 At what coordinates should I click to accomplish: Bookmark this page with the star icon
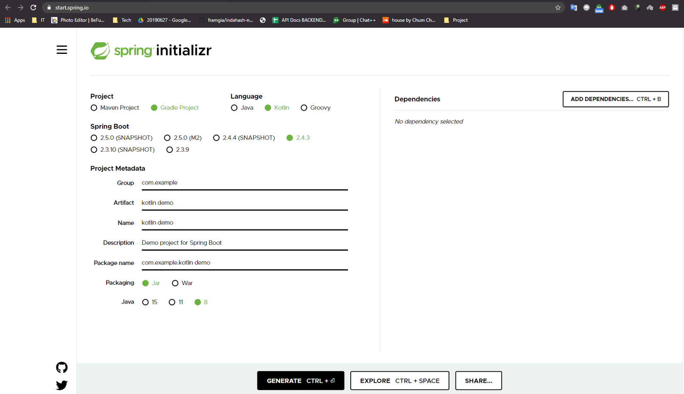coord(558,7)
